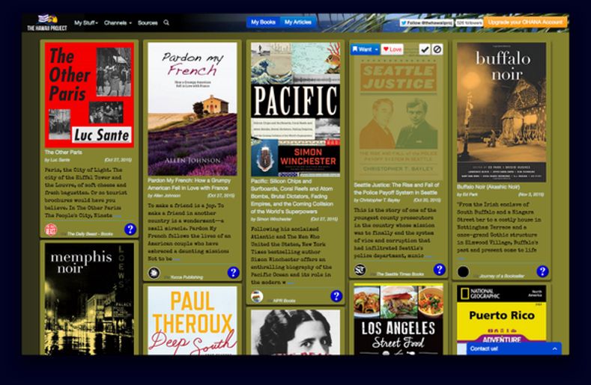
Task: Toggle the not-interested circle-slash on Seattle Justice
Action: click(x=437, y=49)
